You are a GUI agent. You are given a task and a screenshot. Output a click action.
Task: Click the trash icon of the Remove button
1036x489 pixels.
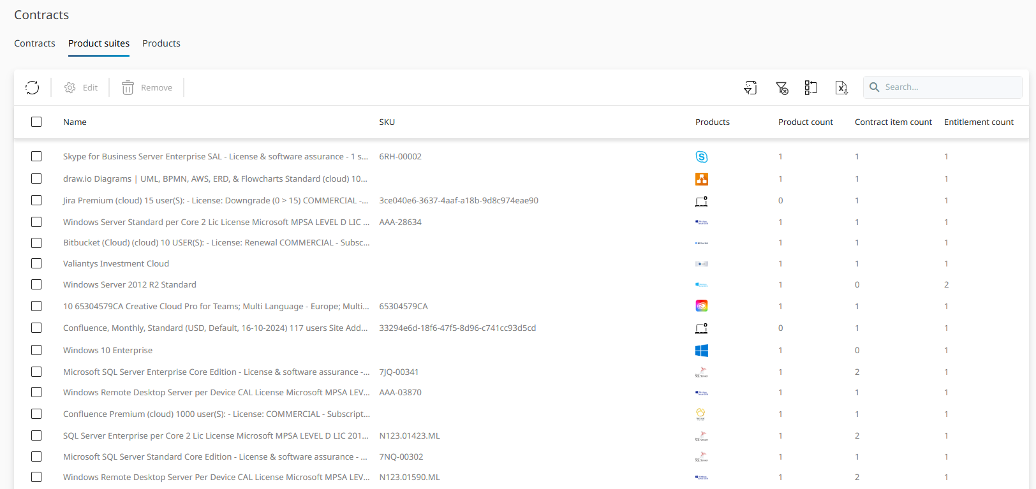(x=128, y=87)
